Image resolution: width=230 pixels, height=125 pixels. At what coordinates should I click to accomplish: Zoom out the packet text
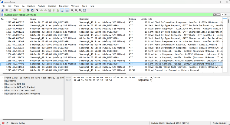tap(76, 10)
